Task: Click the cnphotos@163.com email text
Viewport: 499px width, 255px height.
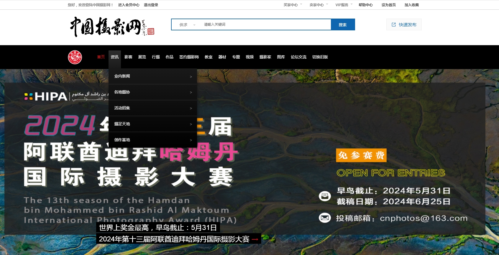Action: (x=424, y=218)
